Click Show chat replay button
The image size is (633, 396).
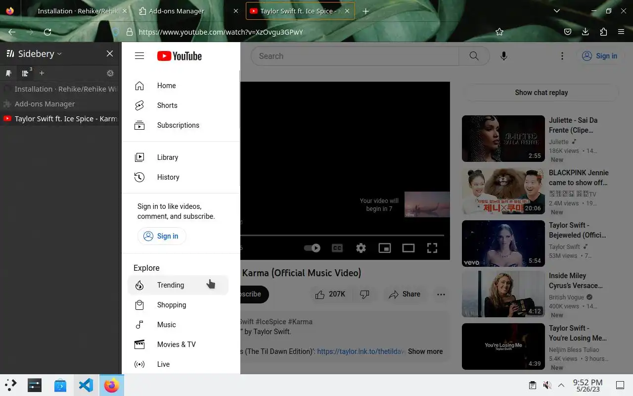click(541, 93)
